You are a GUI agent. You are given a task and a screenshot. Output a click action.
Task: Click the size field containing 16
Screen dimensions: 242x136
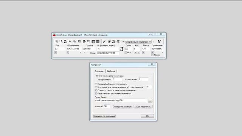click(x=108, y=49)
